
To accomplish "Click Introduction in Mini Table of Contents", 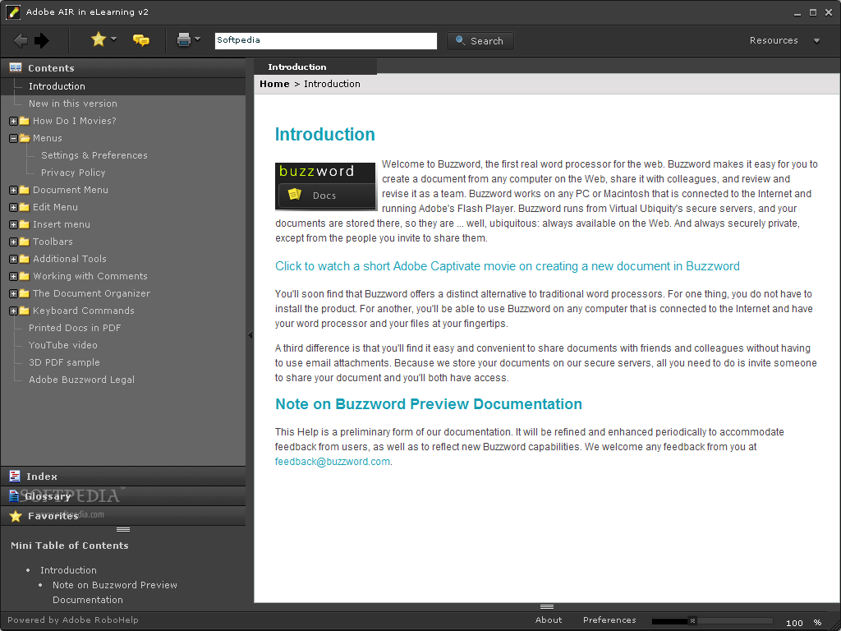I will (68, 570).
